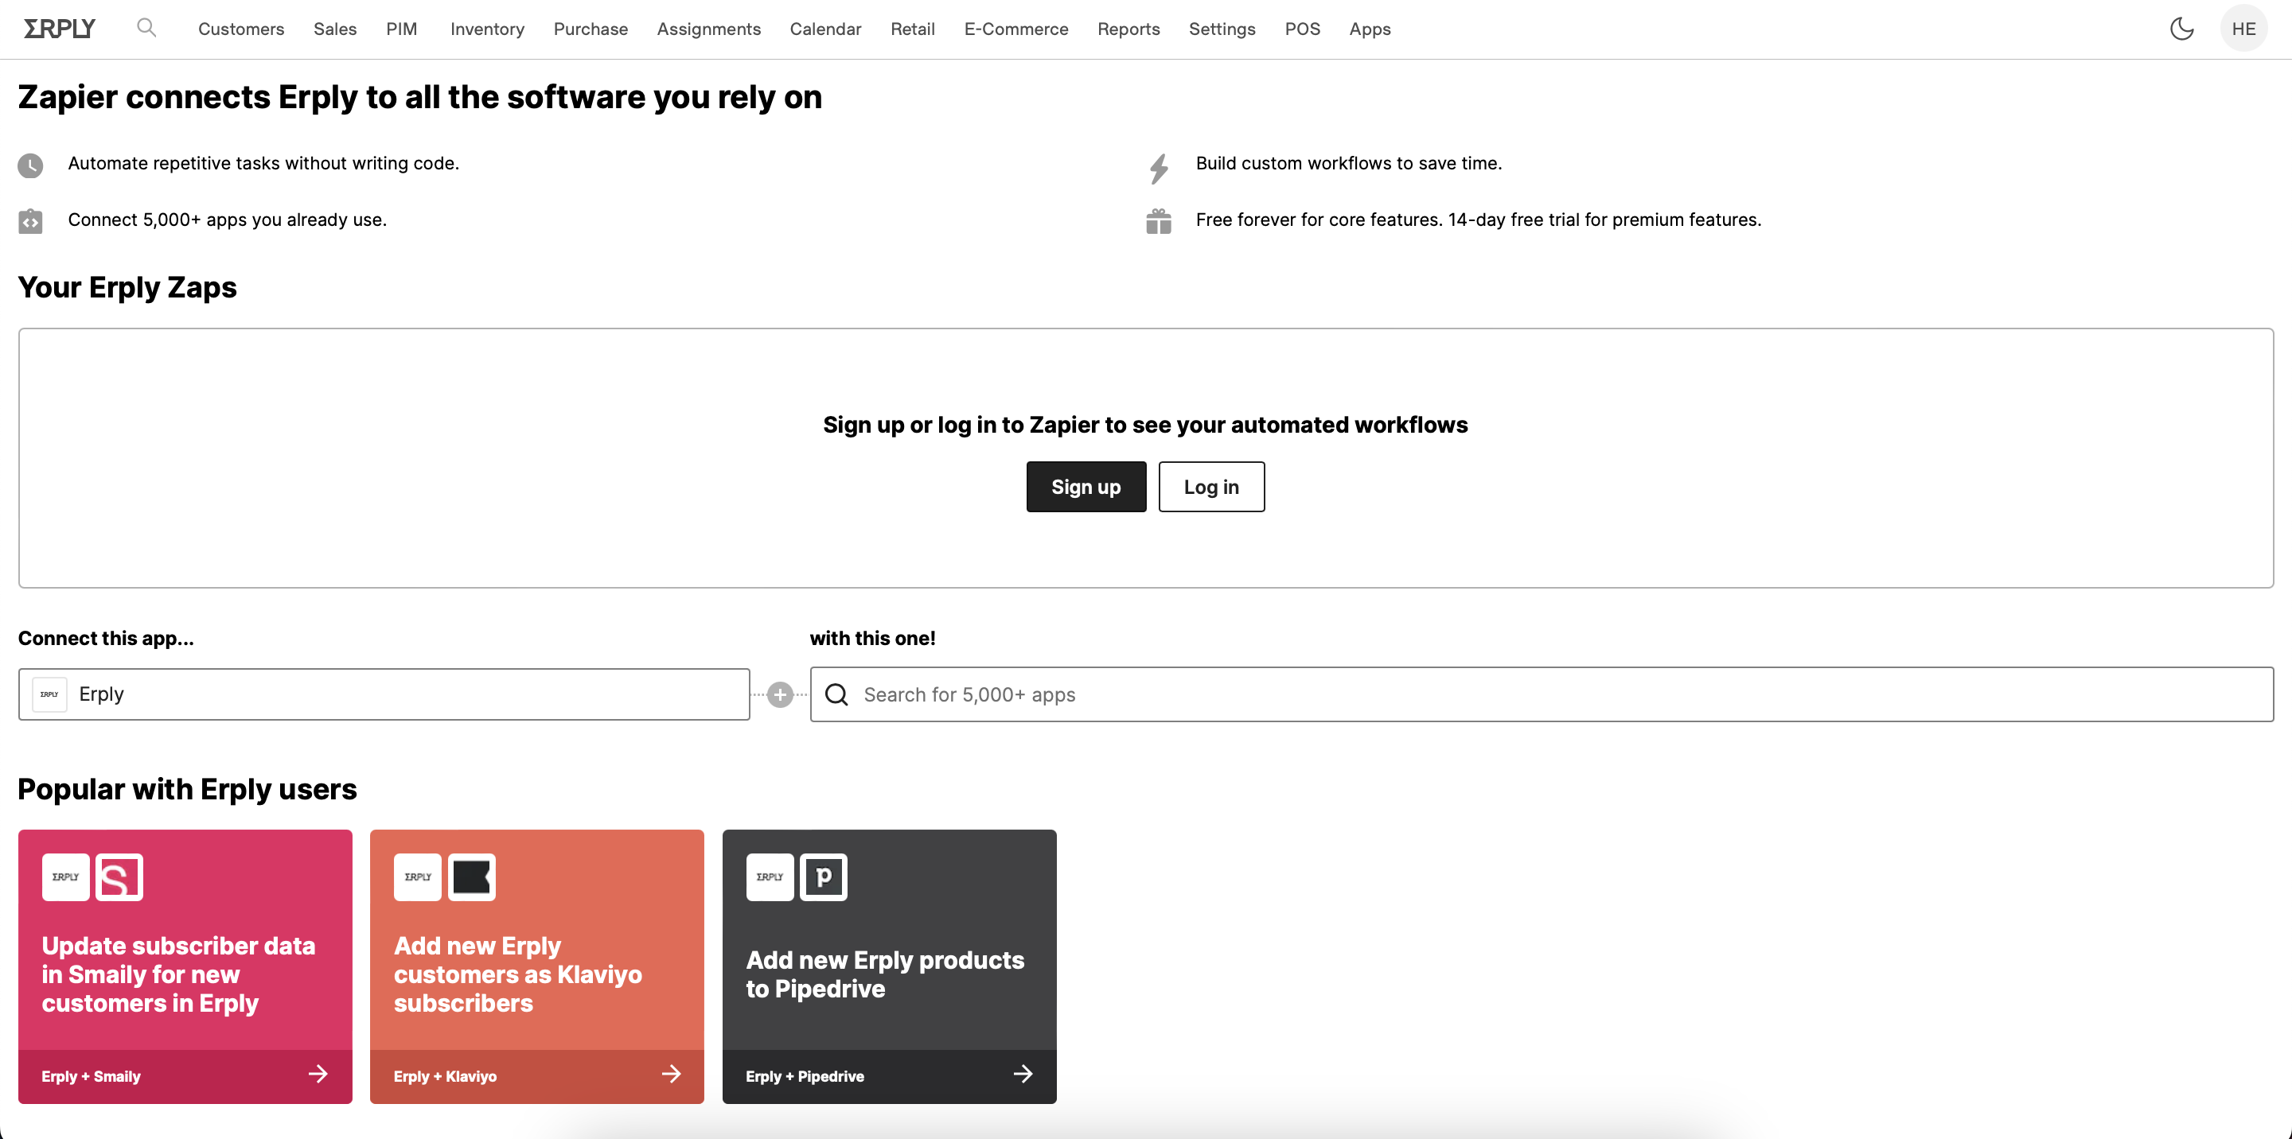
Task: Click the Erply logo on the Klaviyo card
Action: 418,877
